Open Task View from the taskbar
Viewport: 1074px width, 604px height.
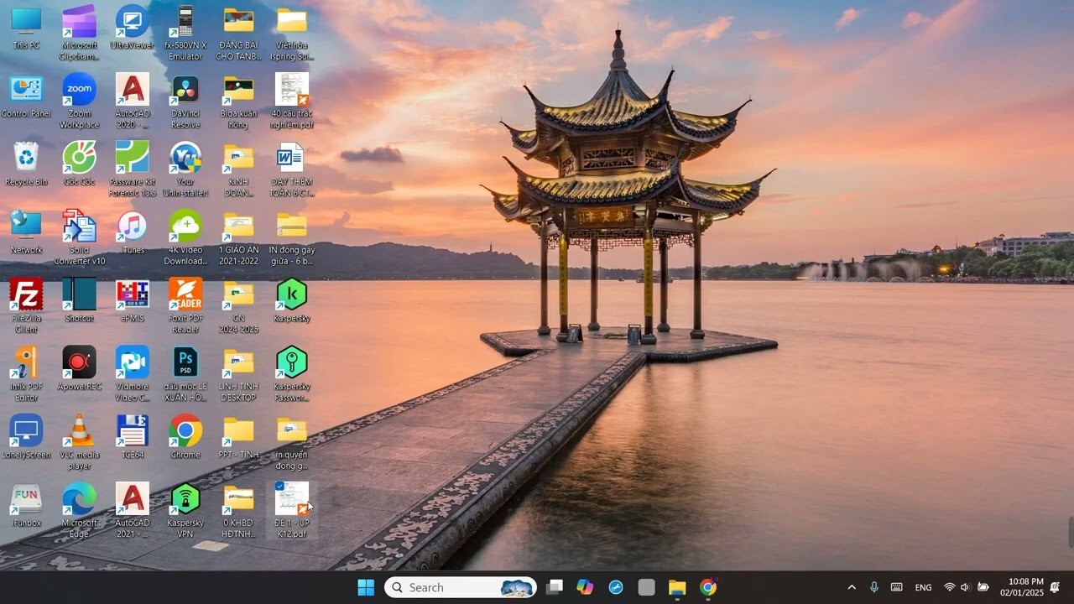[x=555, y=587]
